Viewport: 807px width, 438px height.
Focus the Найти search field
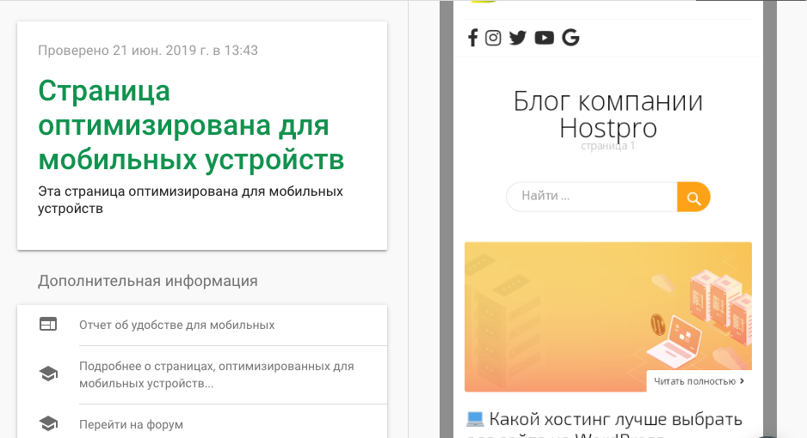[592, 197]
